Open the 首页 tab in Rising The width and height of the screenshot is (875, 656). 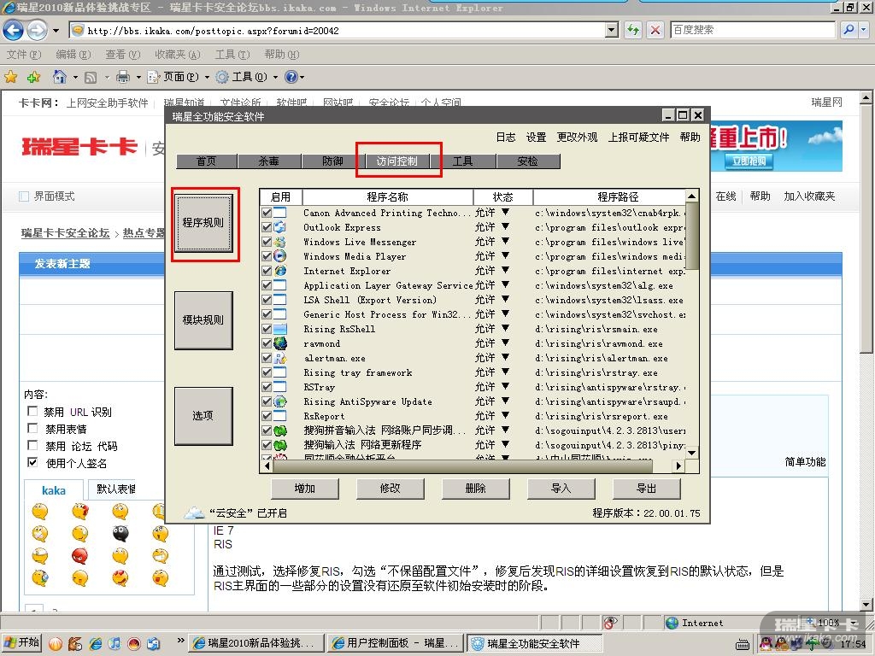206,161
